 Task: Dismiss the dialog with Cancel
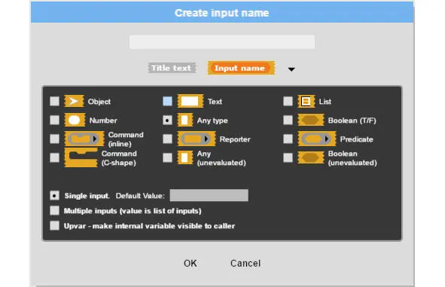pos(245,263)
